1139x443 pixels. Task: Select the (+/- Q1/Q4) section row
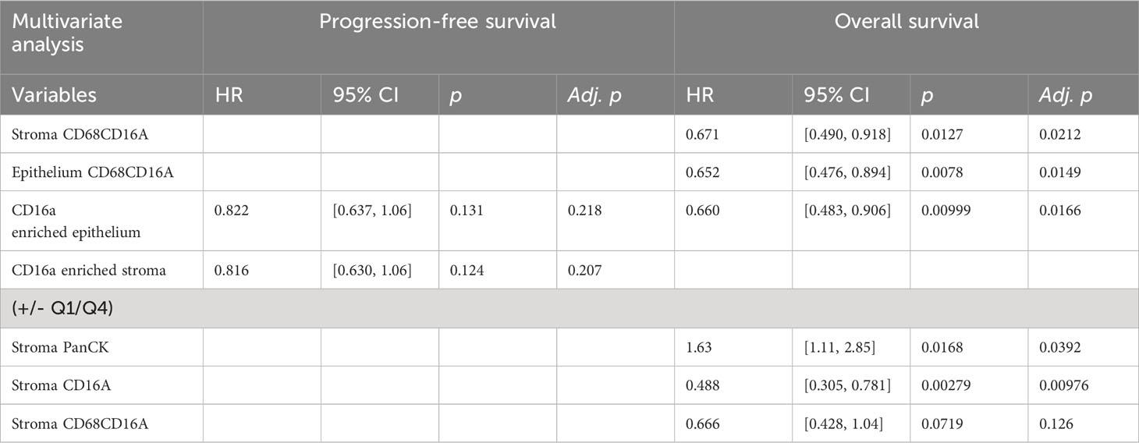coord(569,309)
